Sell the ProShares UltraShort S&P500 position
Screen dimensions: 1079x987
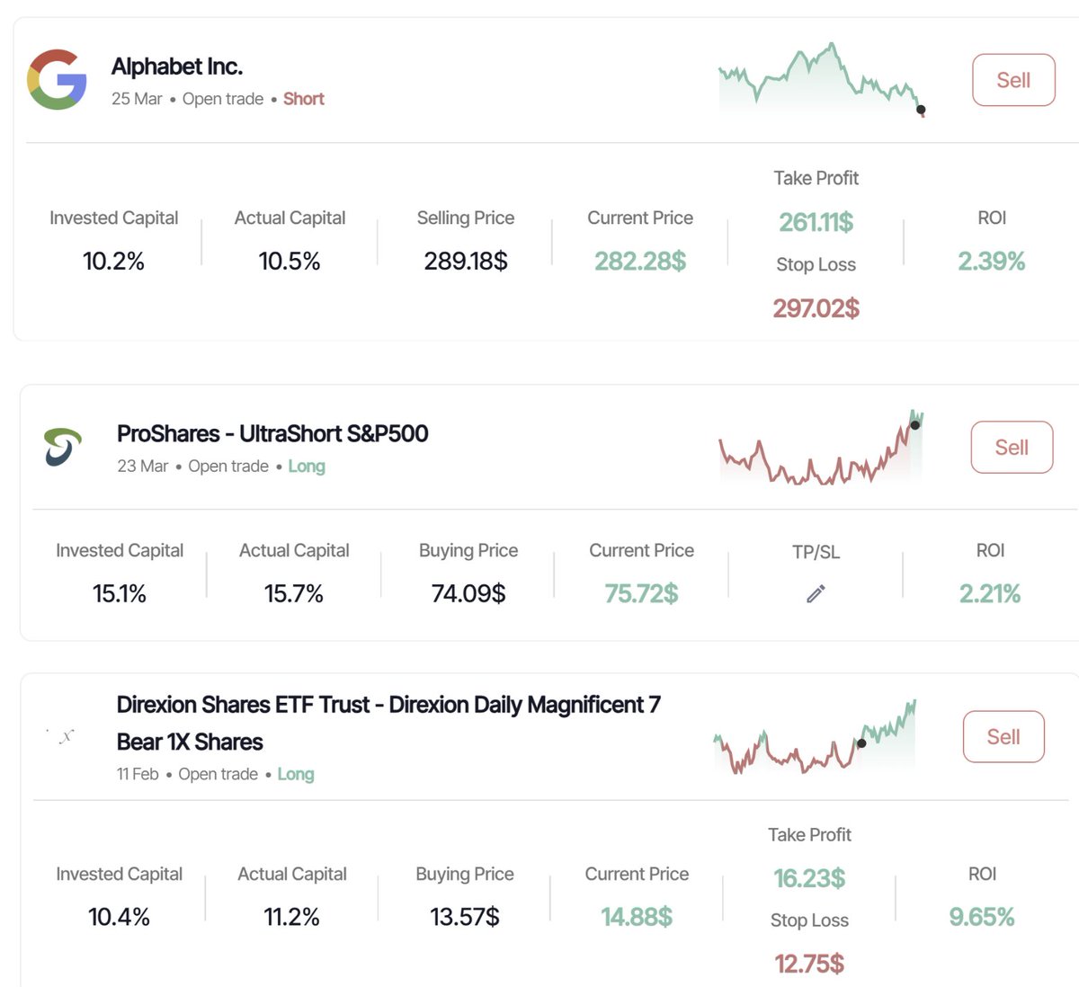click(x=1011, y=447)
